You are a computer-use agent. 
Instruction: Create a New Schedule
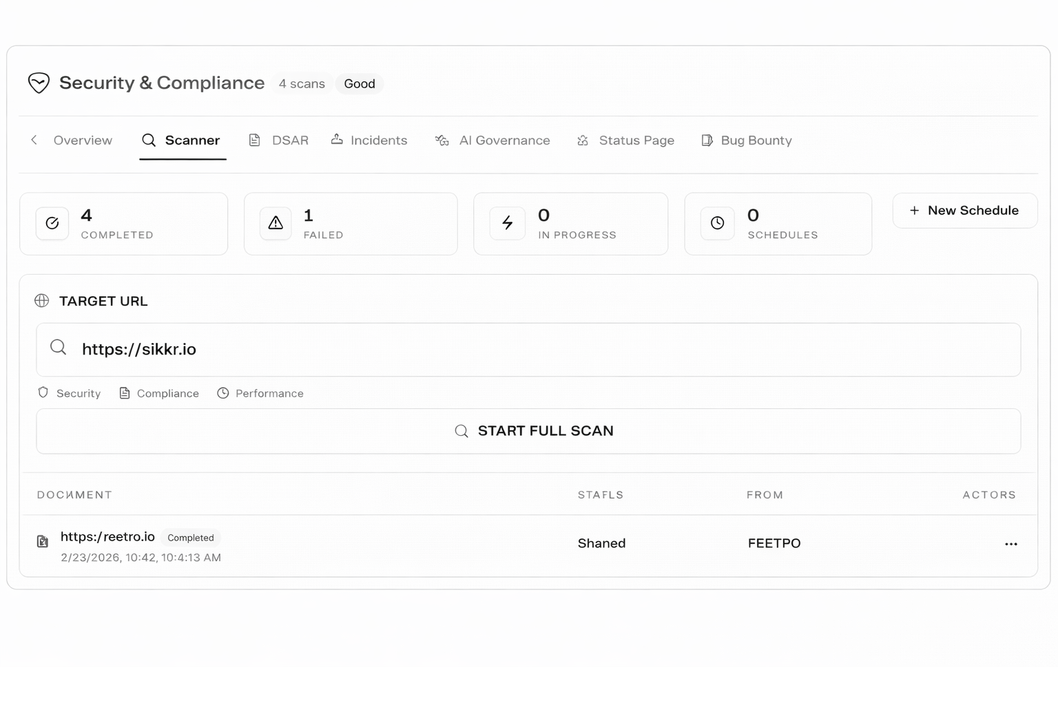click(964, 211)
